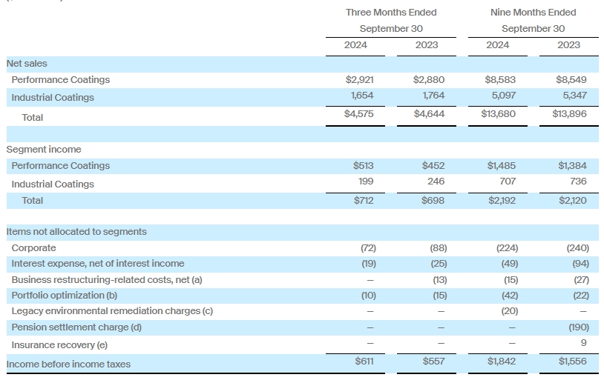Click Performance Coatings label under Segment income
This screenshot has height=383, width=604.
[x=61, y=165]
